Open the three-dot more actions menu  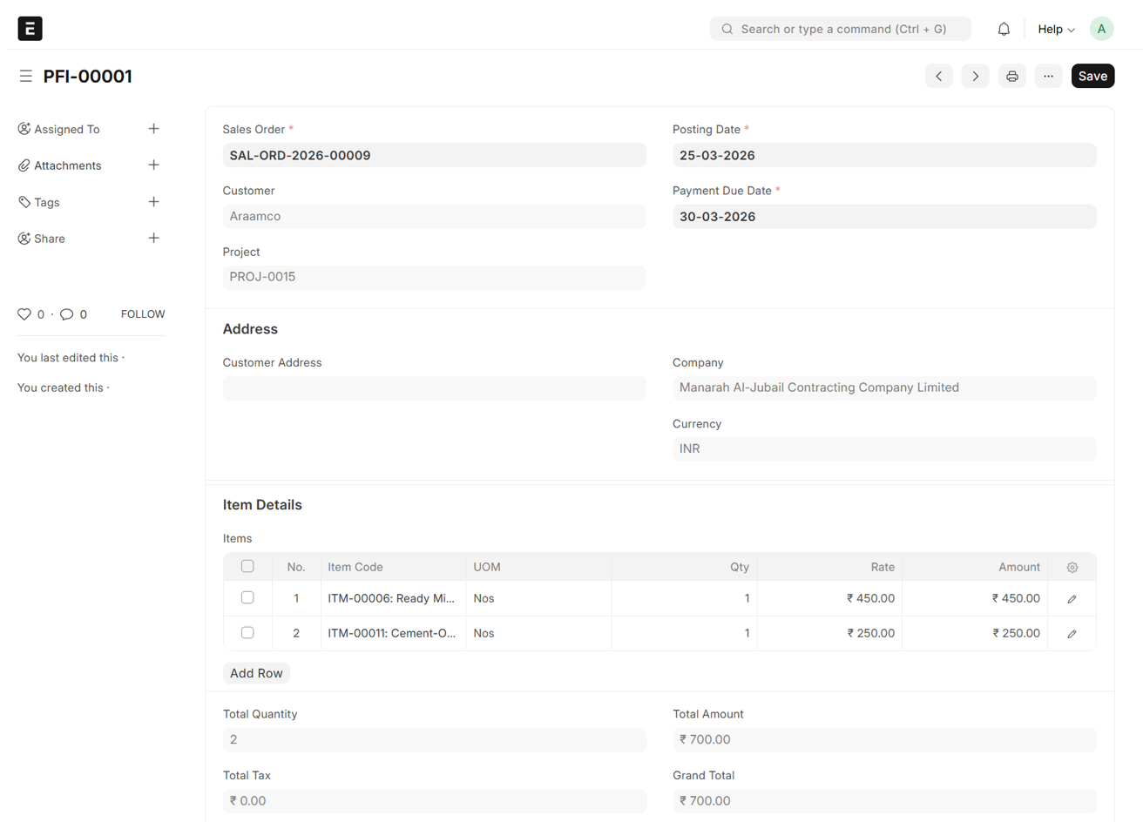(1048, 77)
